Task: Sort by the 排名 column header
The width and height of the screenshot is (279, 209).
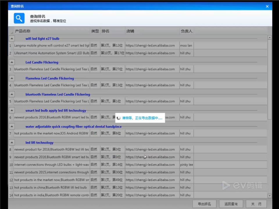Action: [x=113, y=31]
